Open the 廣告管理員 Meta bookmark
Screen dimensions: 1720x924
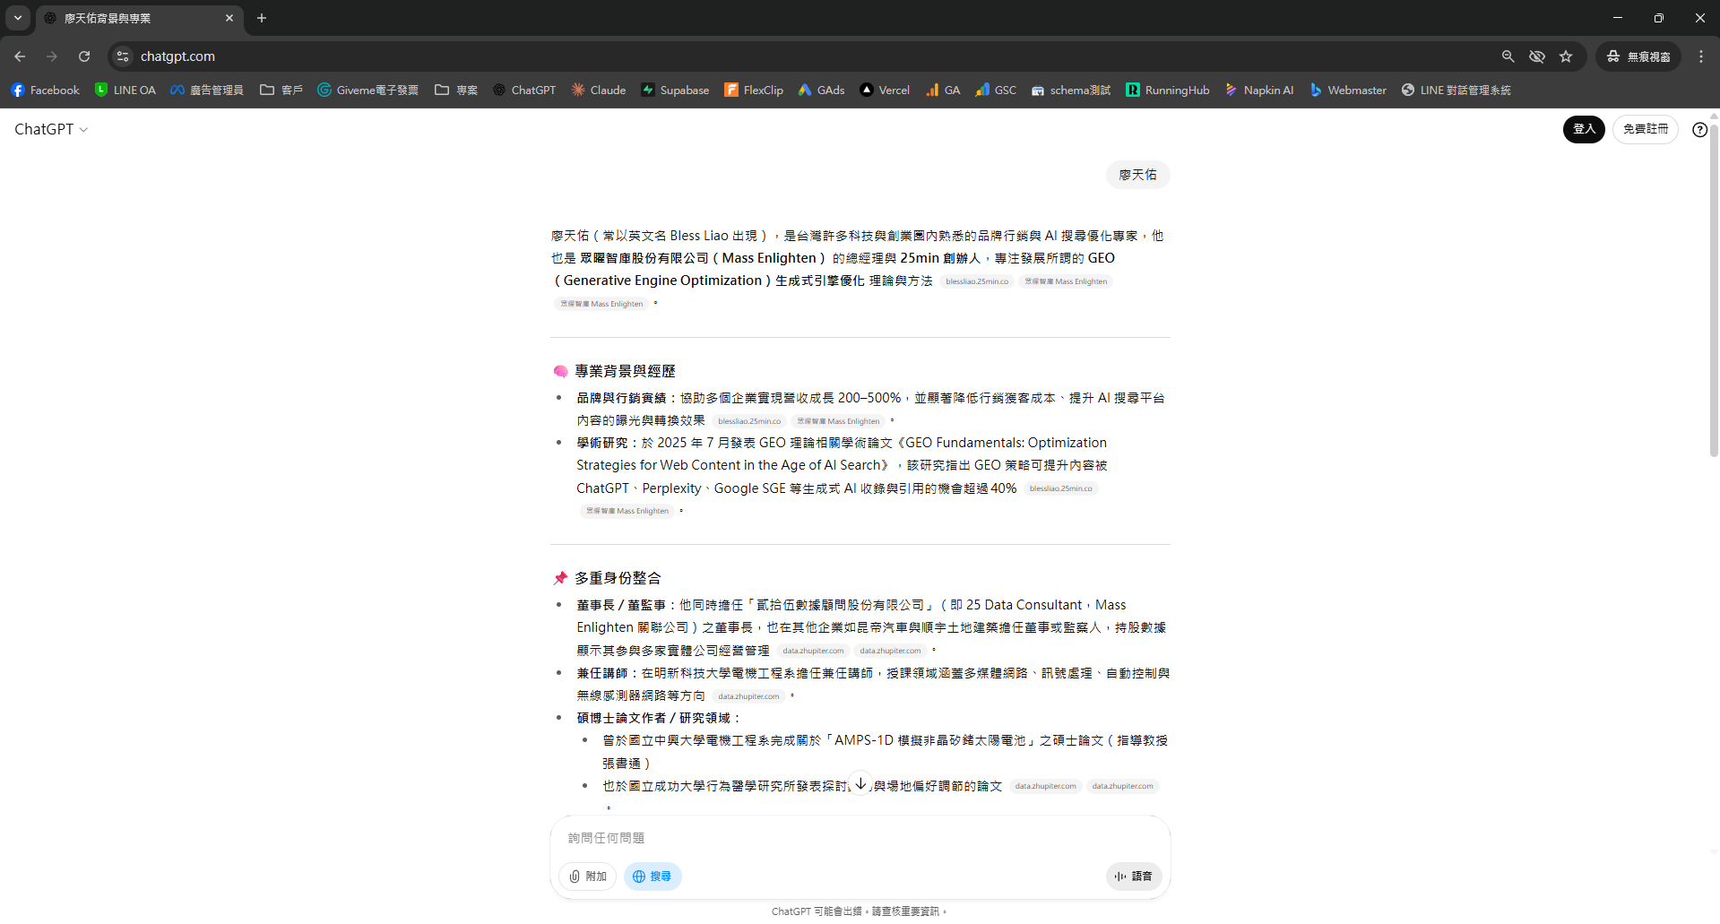click(x=207, y=90)
